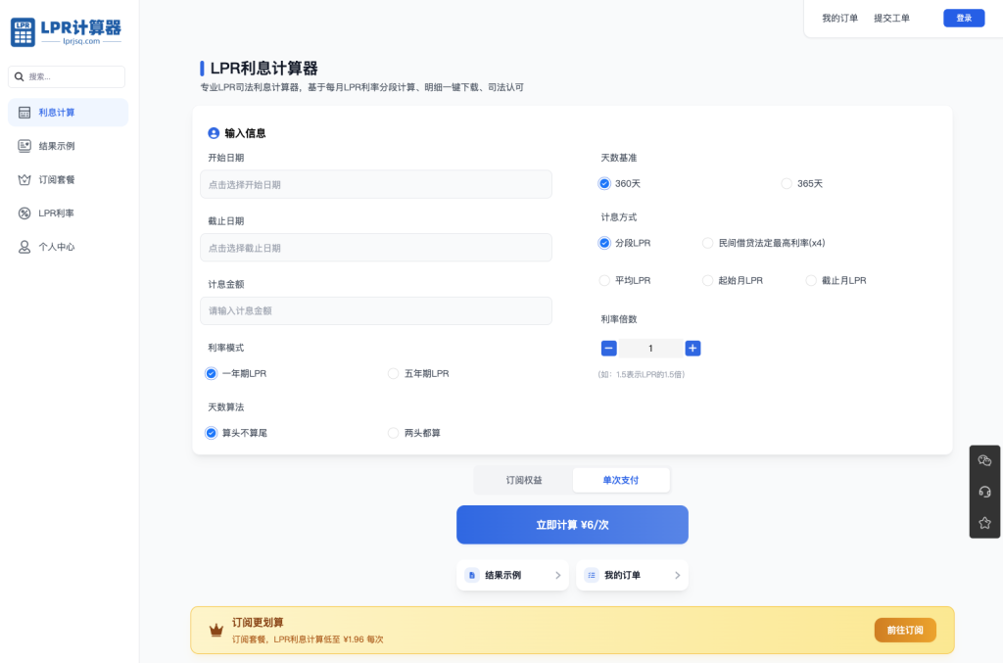Viewport: 1003px width, 663px height.
Task: Open the 截止日期 date picker
Action: [x=376, y=248]
